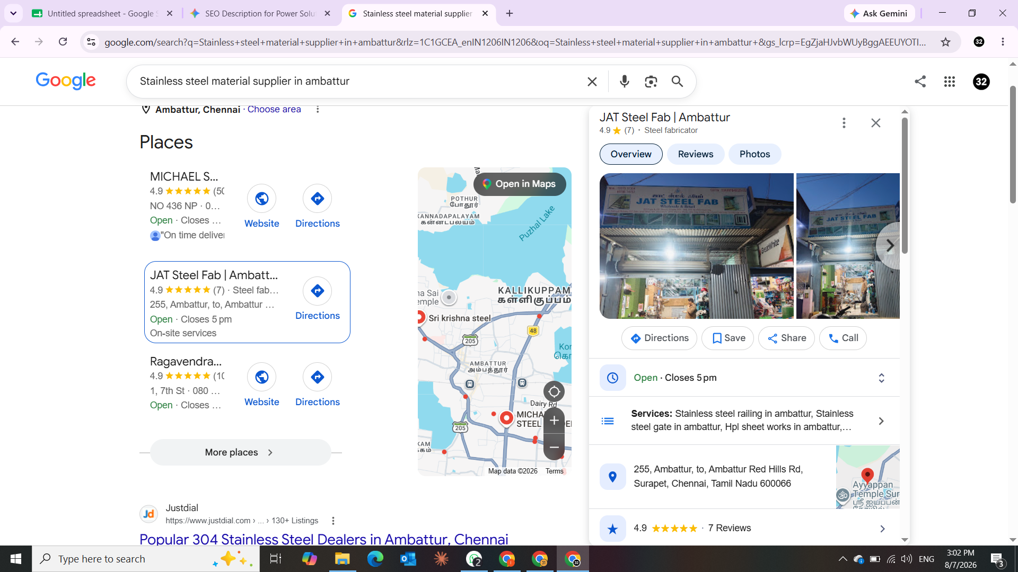
Task: Open more options in JAT Steel Fab panel
Action: click(x=844, y=123)
